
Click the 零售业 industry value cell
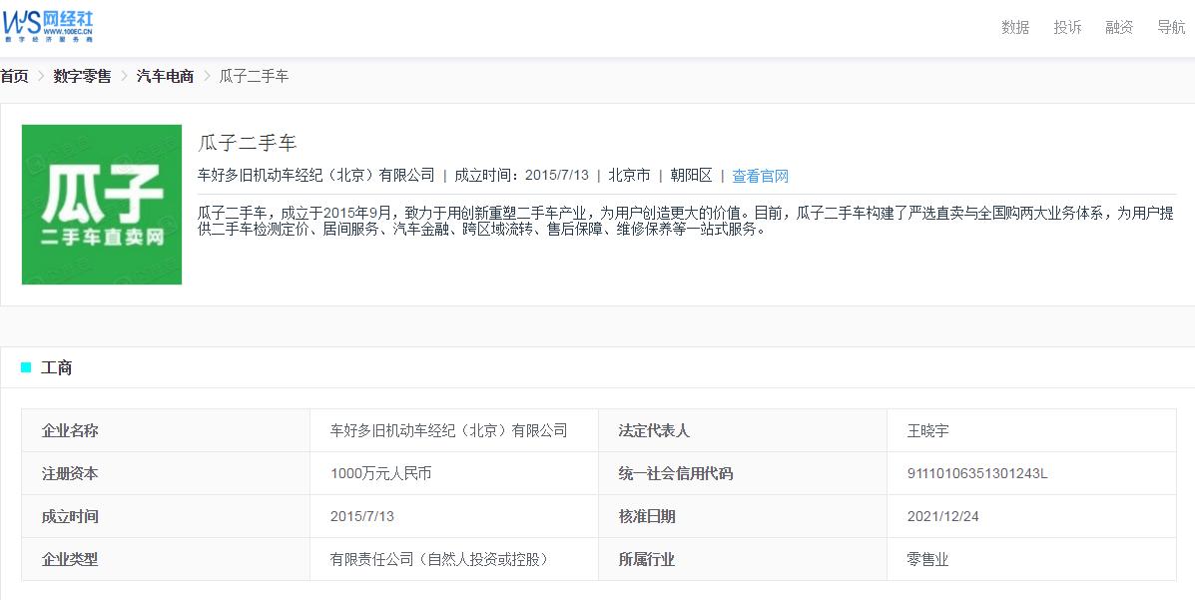(x=927, y=559)
